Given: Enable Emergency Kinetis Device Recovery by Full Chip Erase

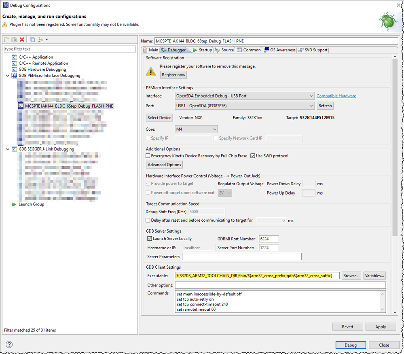Looking at the screenshot, I should point(148,156).
